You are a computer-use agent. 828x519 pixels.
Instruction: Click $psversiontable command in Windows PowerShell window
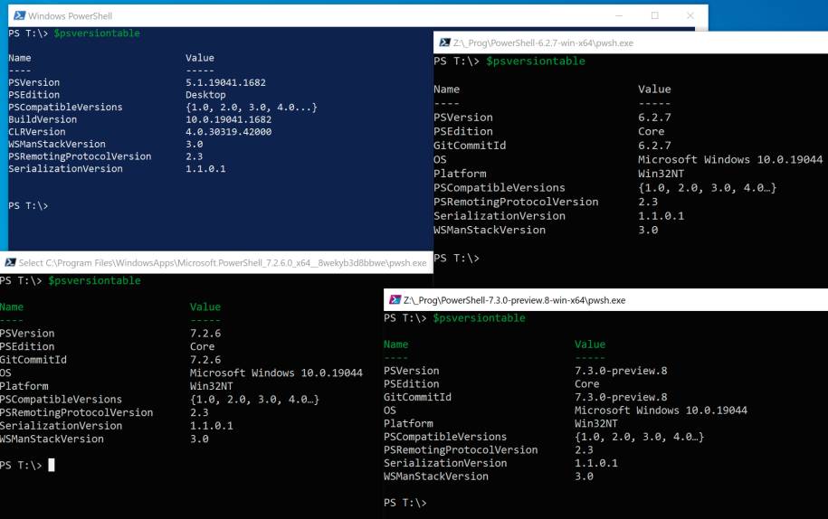(97, 33)
